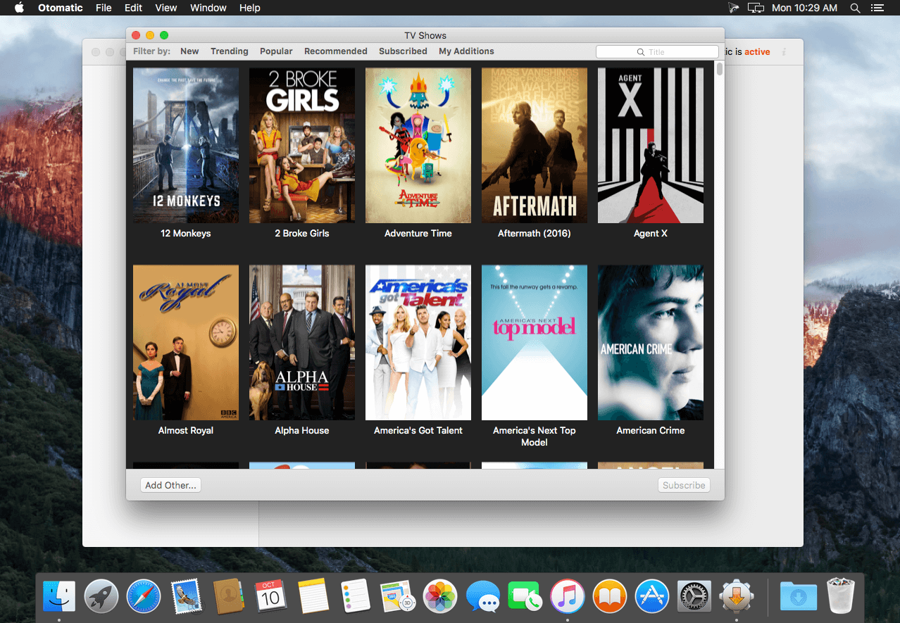
Task: Select America's Next Top Model poster
Action: point(535,342)
